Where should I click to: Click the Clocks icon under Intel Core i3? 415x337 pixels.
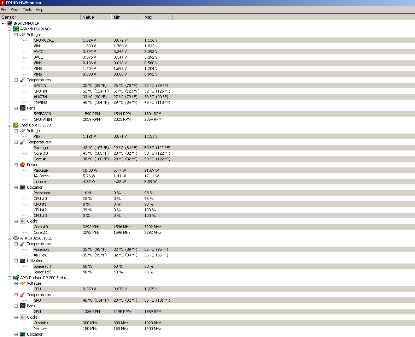tap(23, 221)
